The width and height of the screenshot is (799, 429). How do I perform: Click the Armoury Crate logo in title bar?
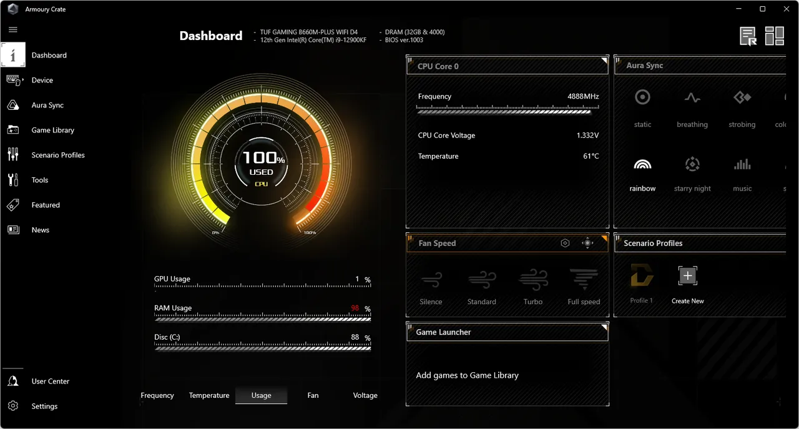pos(12,9)
